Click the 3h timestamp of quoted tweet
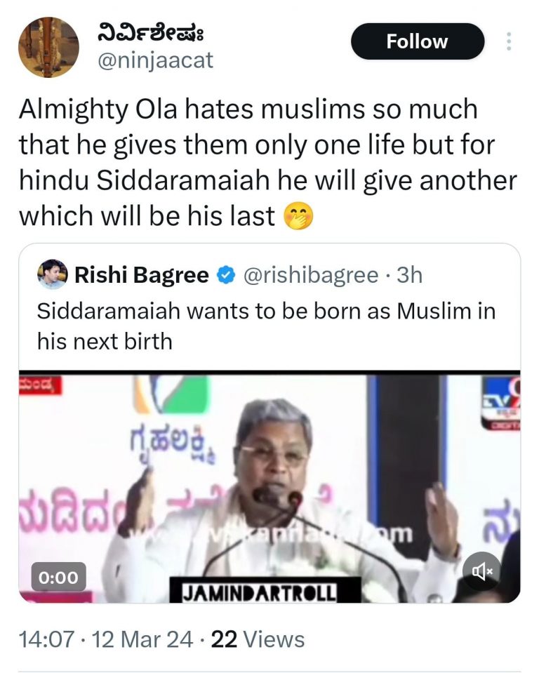Image resolution: width=539 pixels, height=673 pixels. [x=409, y=274]
